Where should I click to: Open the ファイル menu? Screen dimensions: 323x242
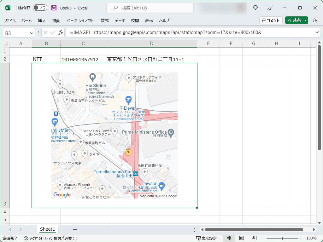click(9, 20)
